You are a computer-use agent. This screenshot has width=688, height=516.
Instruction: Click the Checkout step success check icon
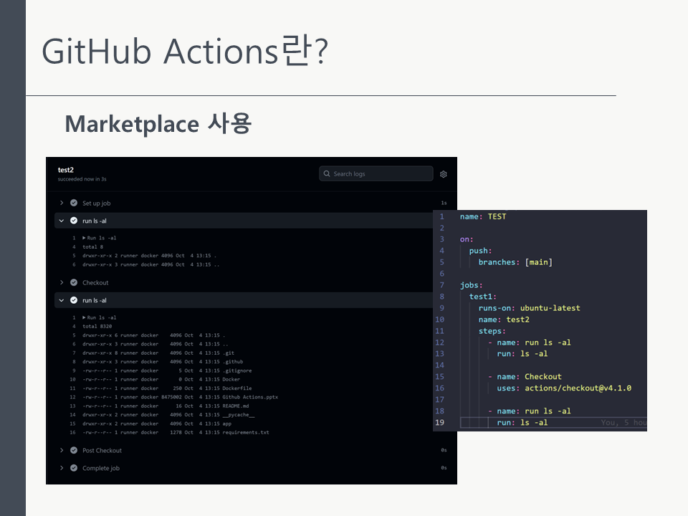[x=74, y=282]
